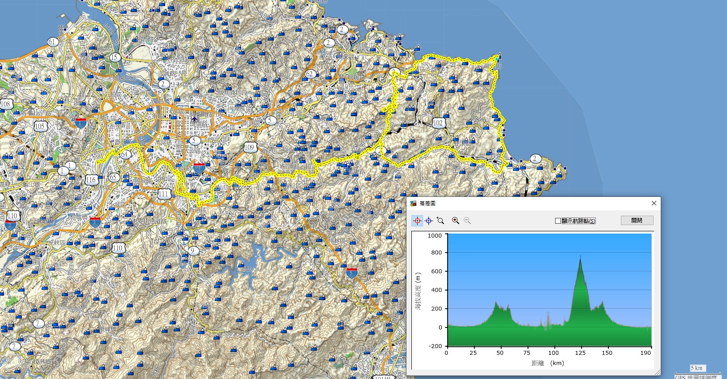Click the route 111 highway shield
Image resolution: width=727 pixels, height=379 pixels.
(164, 194)
